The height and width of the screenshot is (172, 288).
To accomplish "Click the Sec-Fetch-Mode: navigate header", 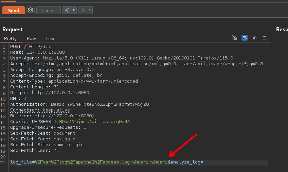I will click(42, 139).
